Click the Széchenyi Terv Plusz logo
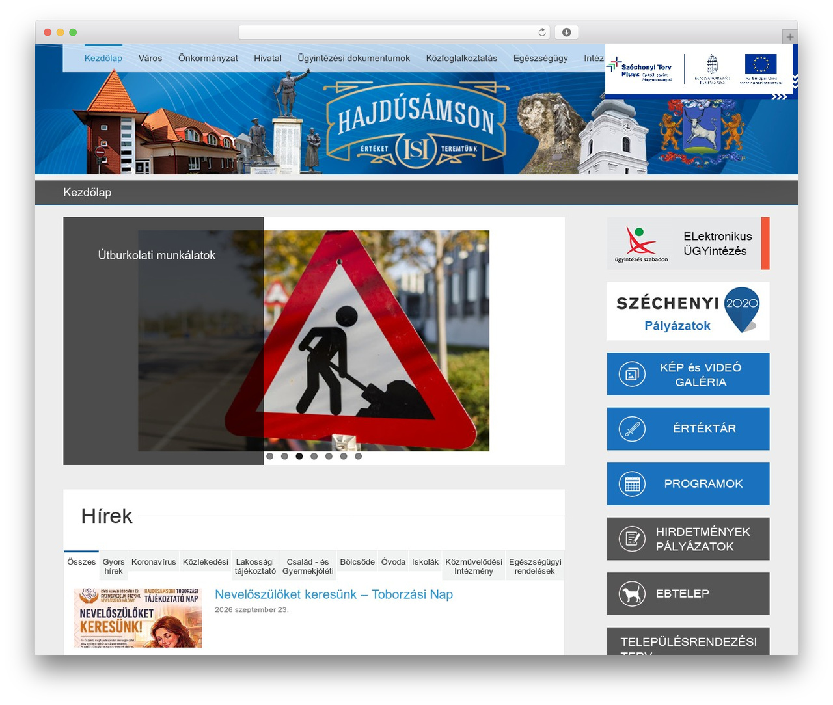Viewport: 833px width, 705px height. coord(640,70)
